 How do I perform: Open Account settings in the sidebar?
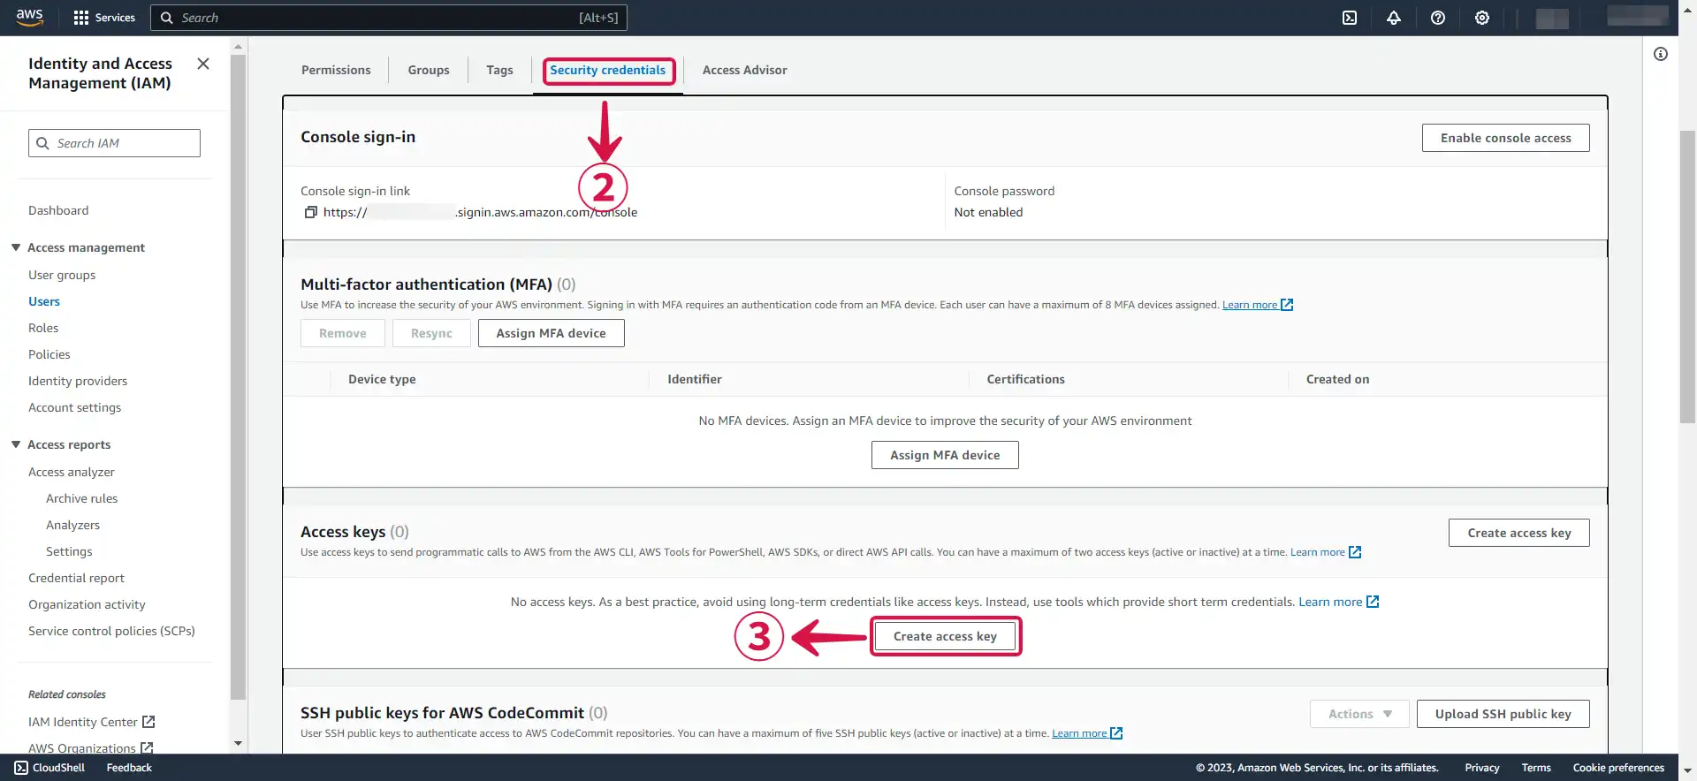point(75,407)
